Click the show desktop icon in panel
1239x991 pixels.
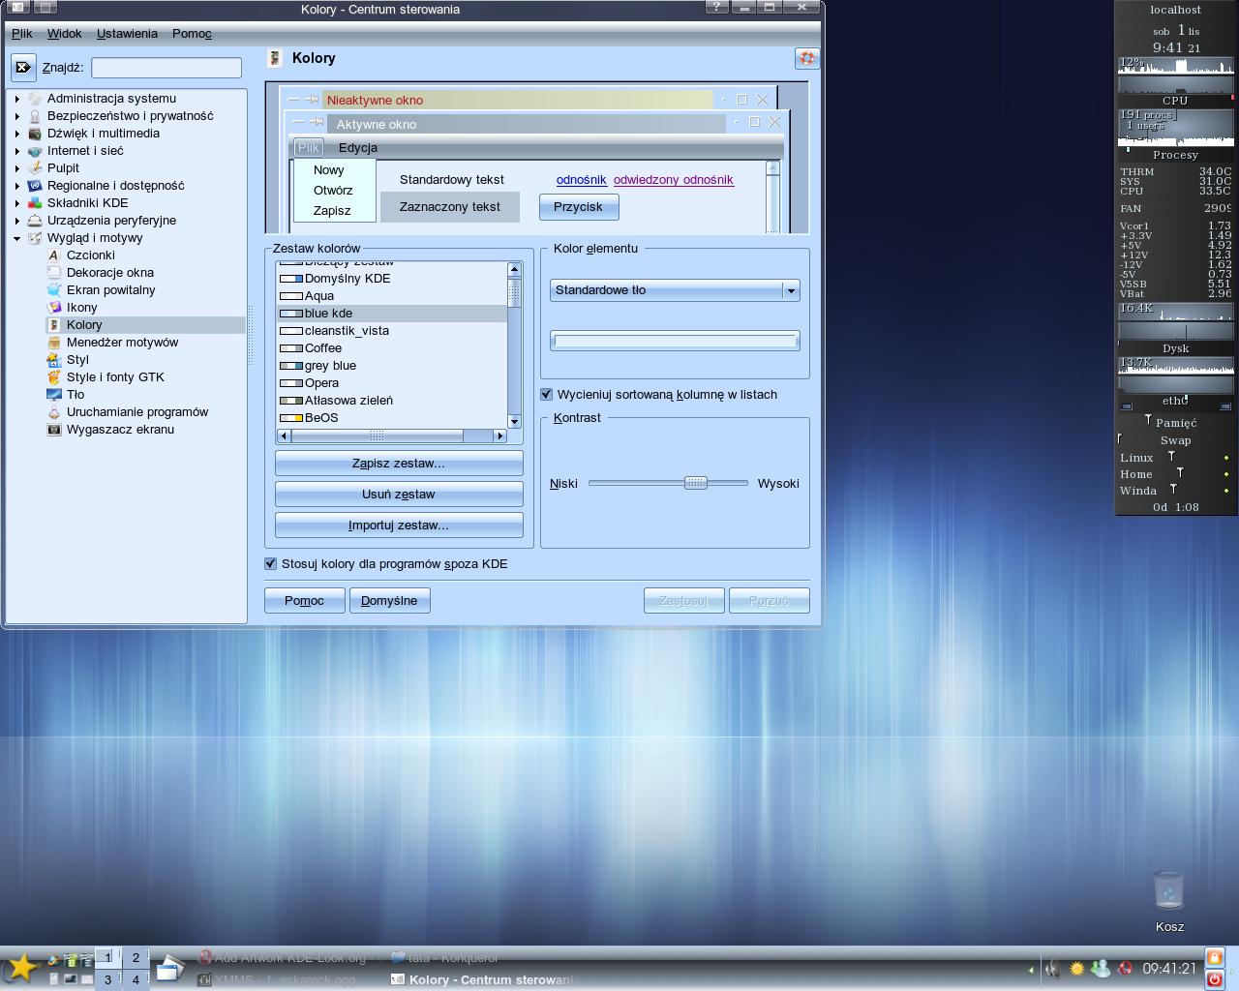tap(169, 967)
